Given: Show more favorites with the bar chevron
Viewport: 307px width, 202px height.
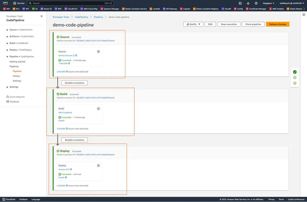Looking at the screenshot, I should coord(304,9).
